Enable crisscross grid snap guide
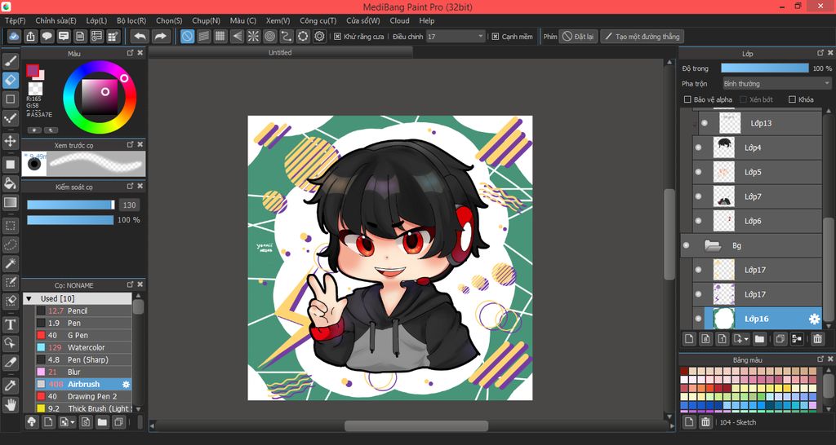The height and width of the screenshot is (445, 836). tap(220, 36)
